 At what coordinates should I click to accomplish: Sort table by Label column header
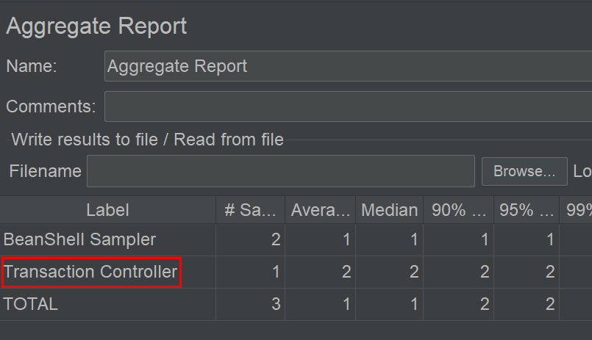point(107,210)
